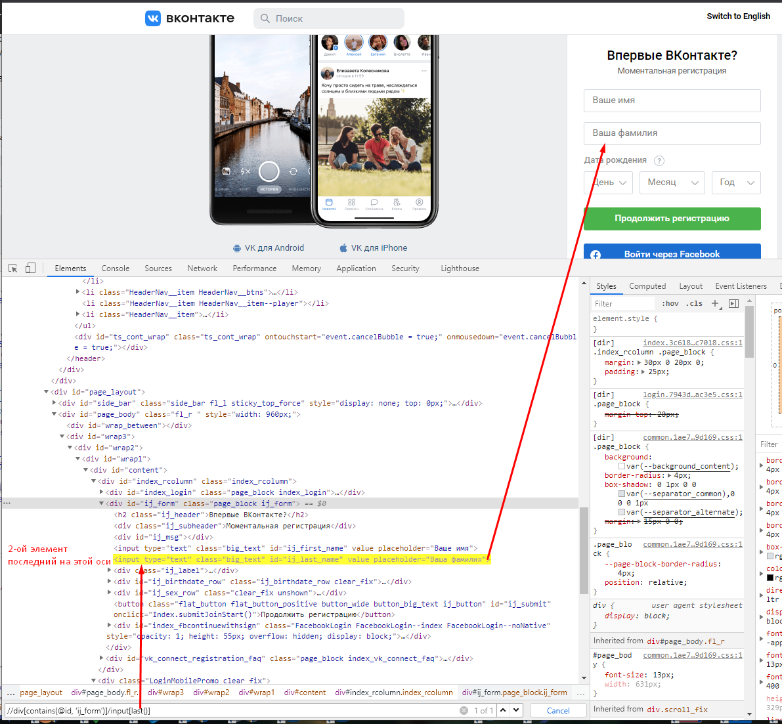The height and width of the screenshot is (724, 782).
Task: Open the Lighthouse tab
Action: click(x=460, y=268)
